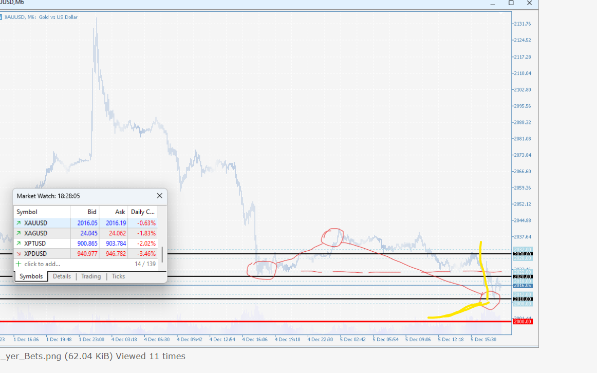Minimize the chart window
This screenshot has width=597, height=373.
click(493, 4)
